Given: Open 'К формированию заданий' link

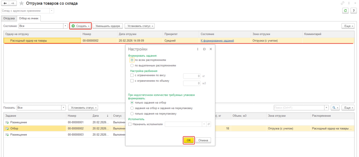Looking at the screenshot, I should (x=217, y=41).
